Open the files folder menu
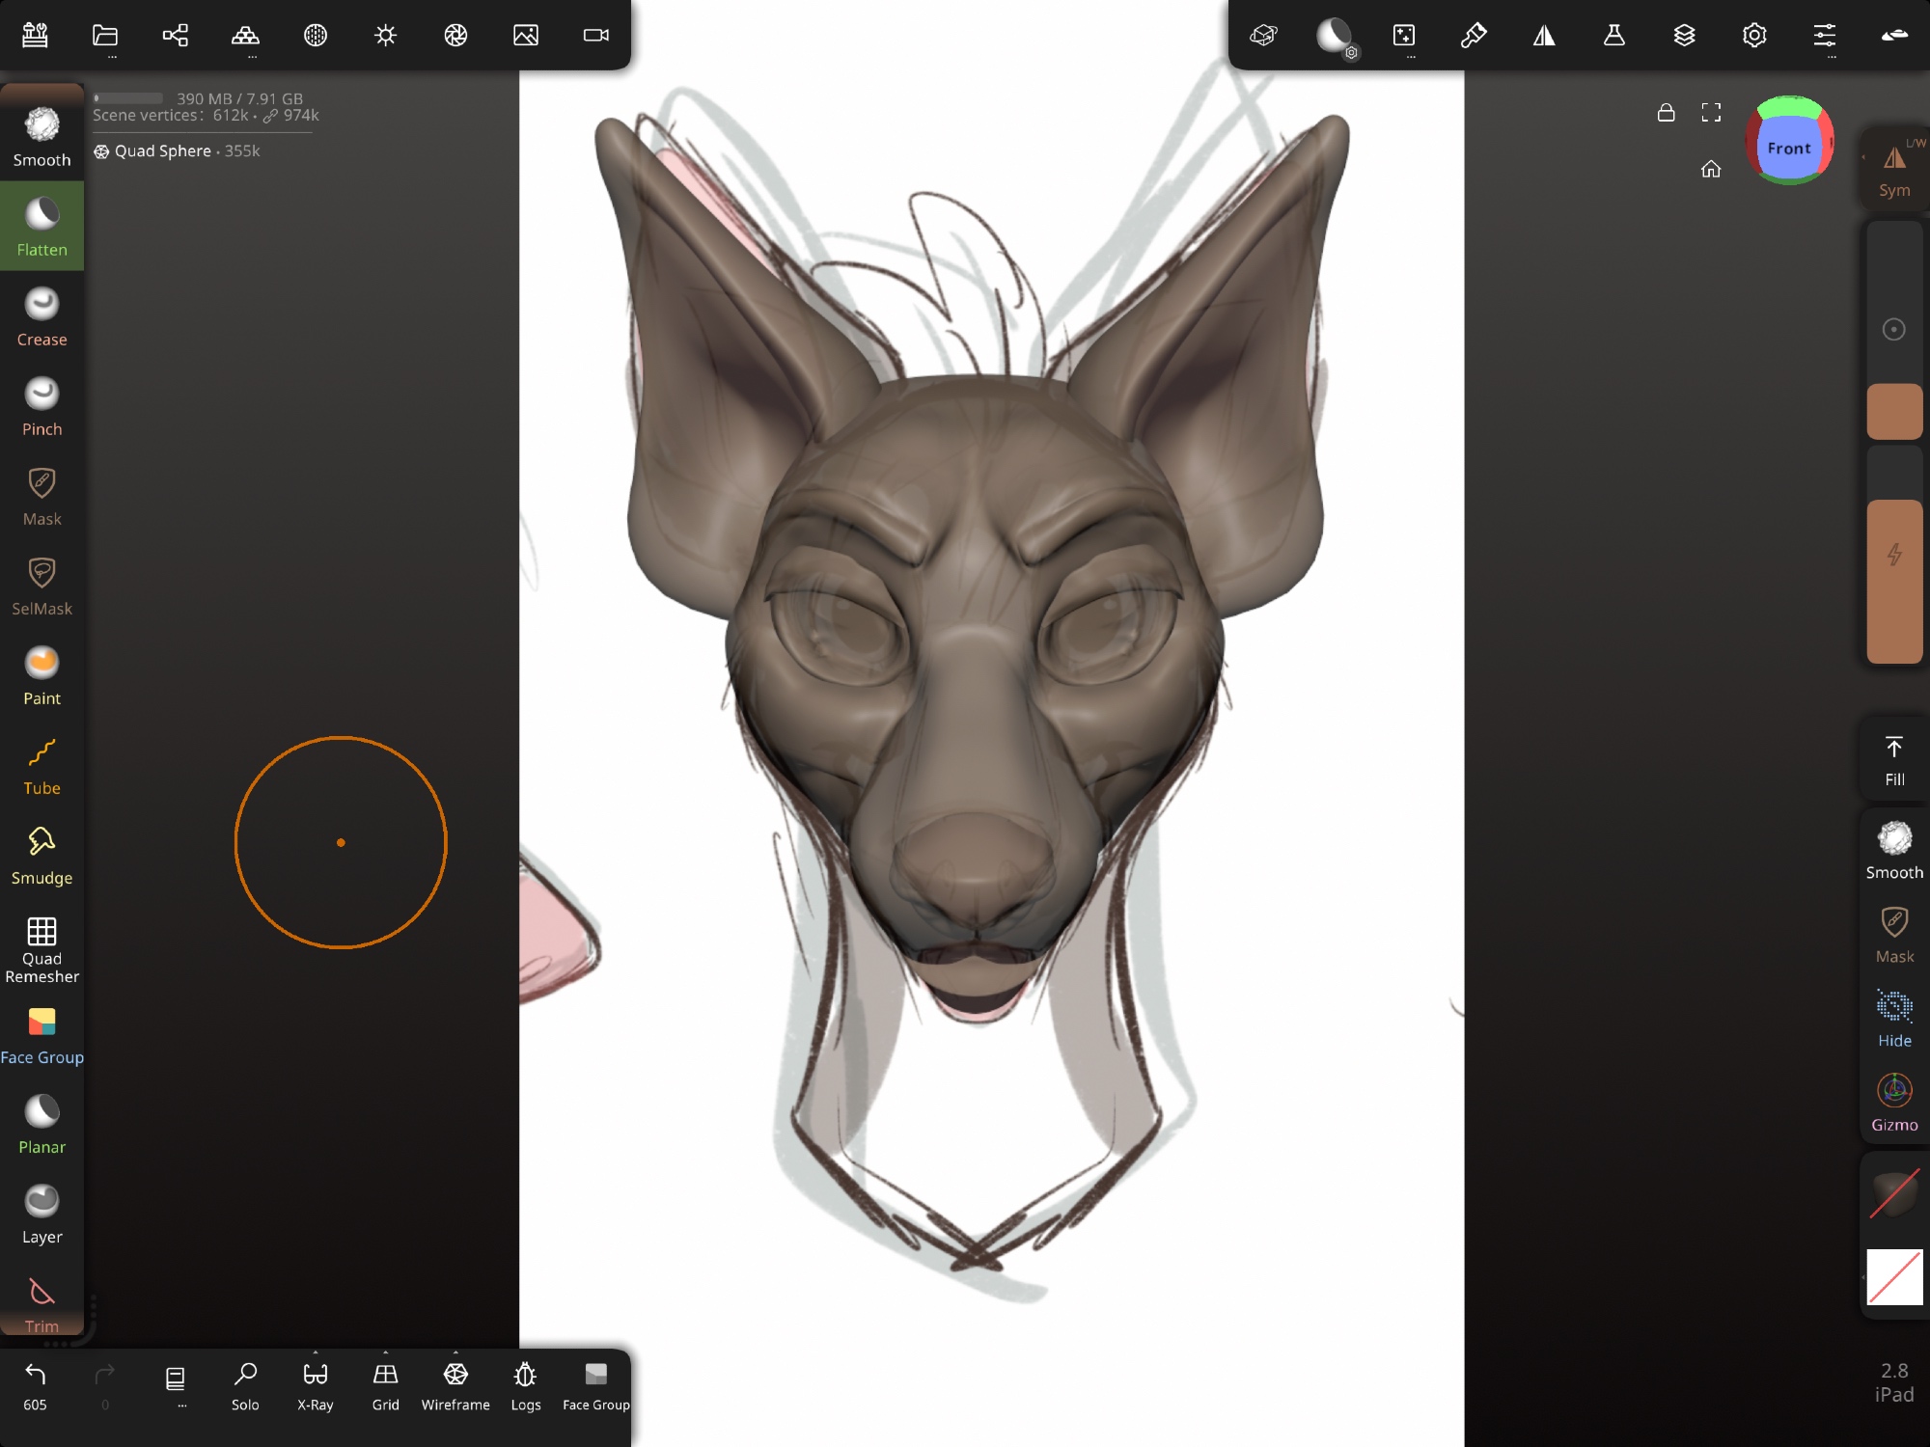This screenshot has width=1930, height=1447. [105, 37]
